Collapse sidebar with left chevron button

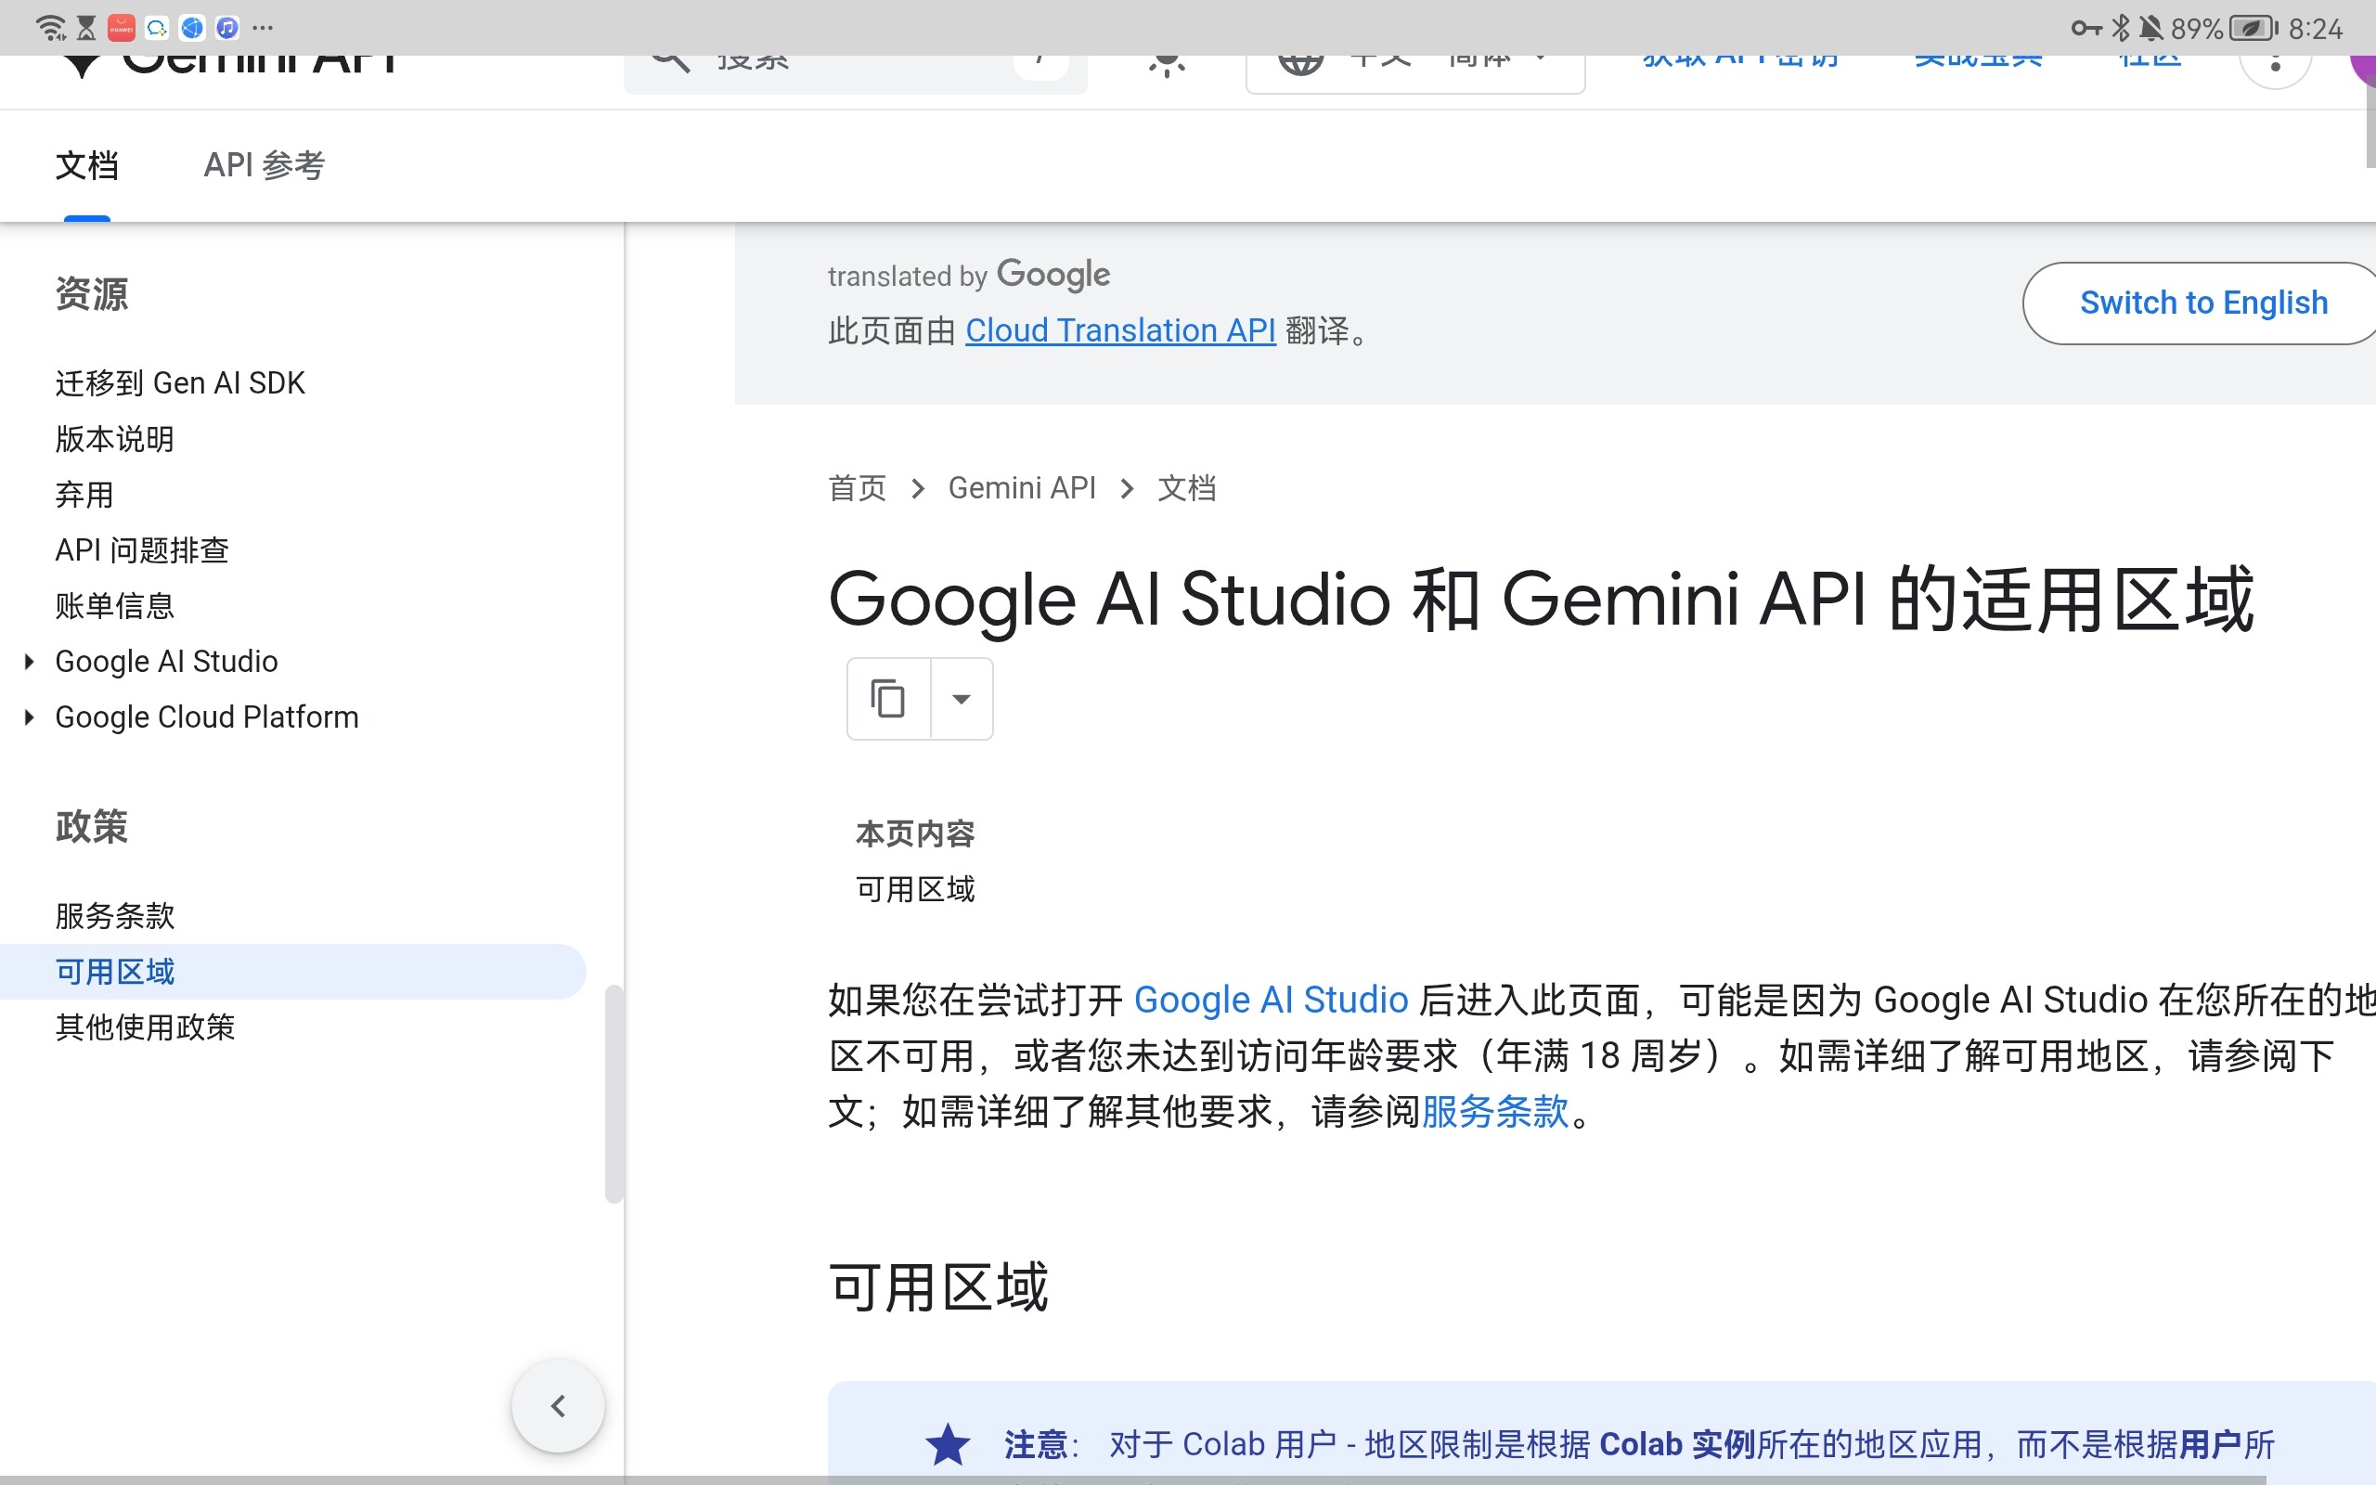point(558,1405)
